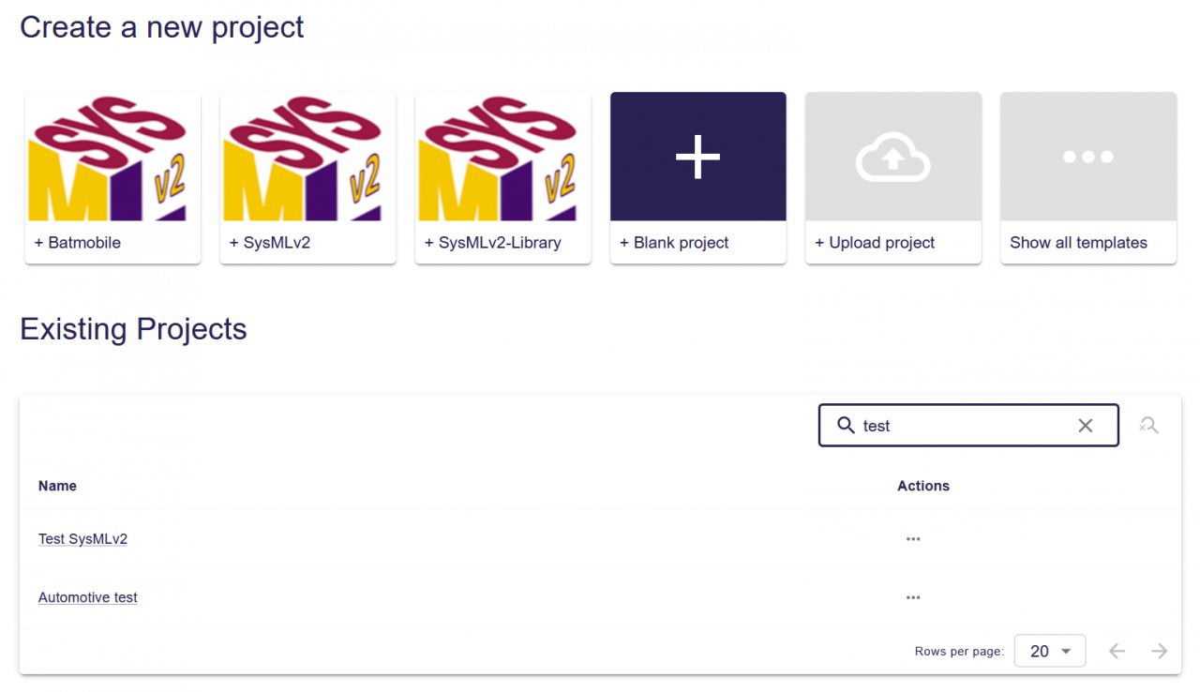Click the magnifier icon in search box
Image resolution: width=1200 pixels, height=692 pixels.
pyautogui.click(x=846, y=426)
